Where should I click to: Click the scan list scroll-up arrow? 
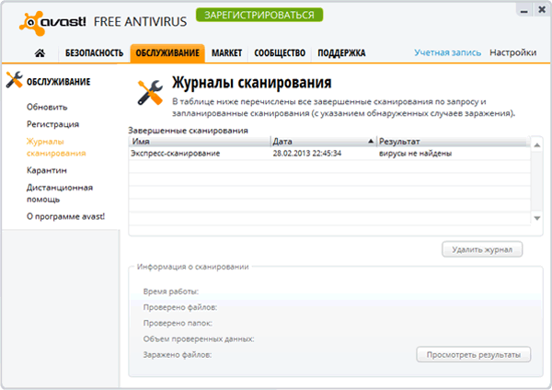pyautogui.click(x=537, y=145)
